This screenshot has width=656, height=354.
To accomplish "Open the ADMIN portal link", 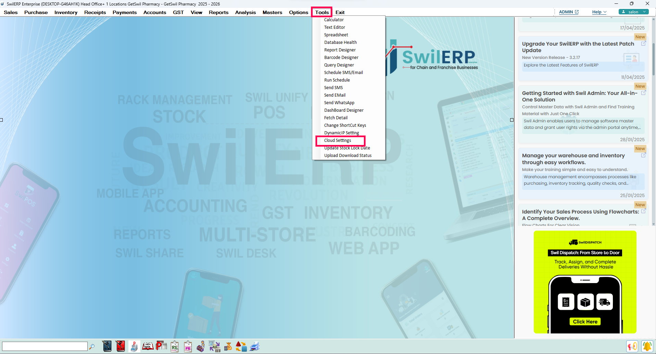I will (x=569, y=12).
